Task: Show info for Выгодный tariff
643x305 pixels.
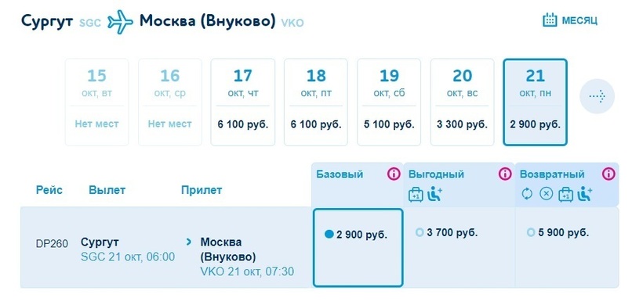Action: (x=505, y=174)
